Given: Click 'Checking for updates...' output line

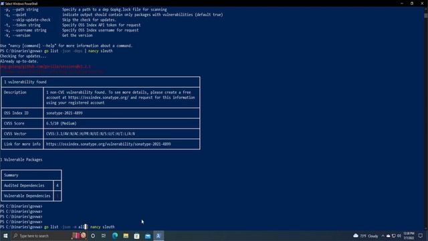Looking at the screenshot, I should pos(23,56).
